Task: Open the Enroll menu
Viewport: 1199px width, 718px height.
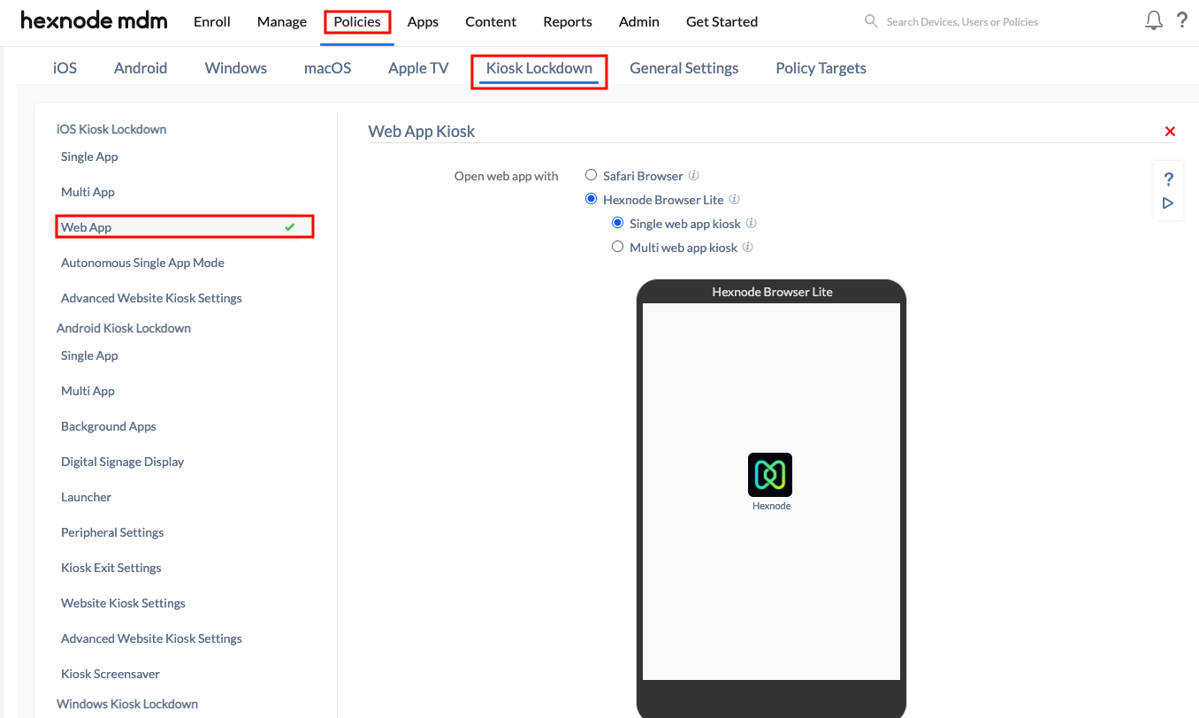Action: pos(212,21)
